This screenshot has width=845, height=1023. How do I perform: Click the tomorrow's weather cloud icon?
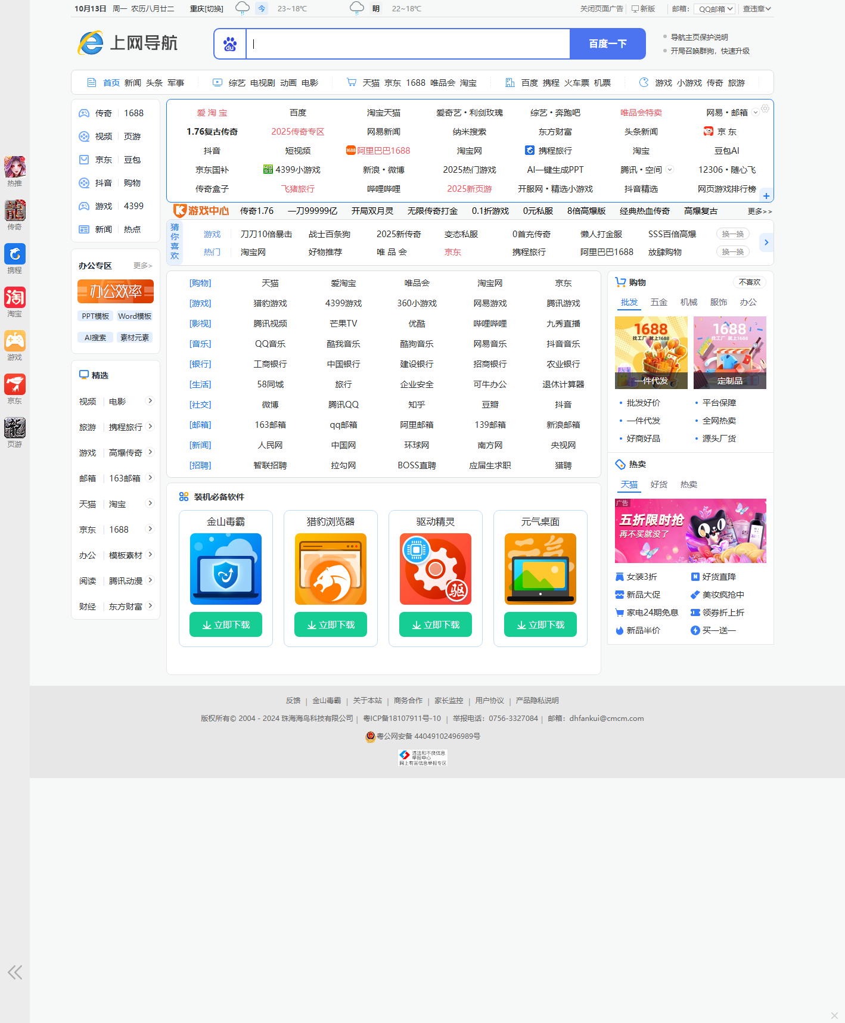357,8
